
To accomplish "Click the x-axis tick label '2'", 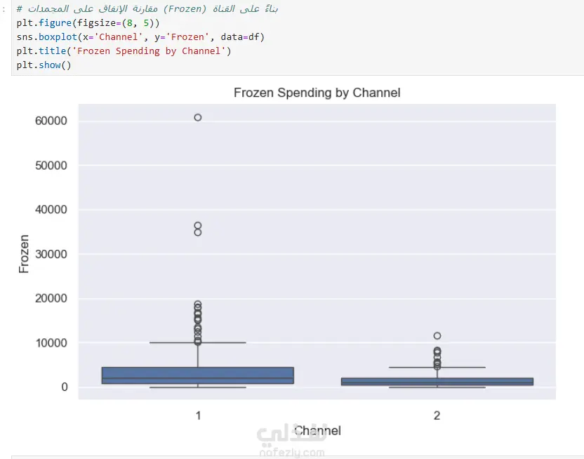I will [x=437, y=415].
